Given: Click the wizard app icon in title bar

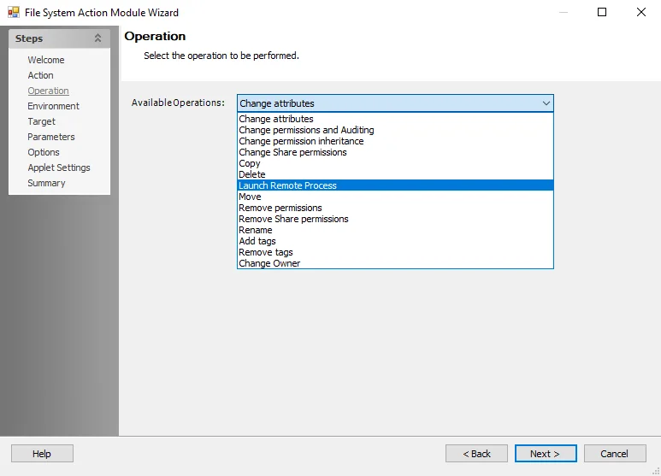Looking at the screenshot, I should point(14,12).
